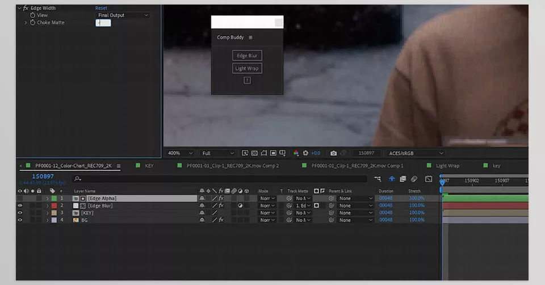Open composition mini-flowchart icon
Screen dimensions: 545x285
pyautogui.click(x=378, y=179)
